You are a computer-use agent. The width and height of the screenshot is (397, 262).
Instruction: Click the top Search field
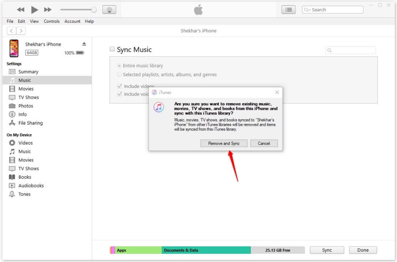click(332, 10)
